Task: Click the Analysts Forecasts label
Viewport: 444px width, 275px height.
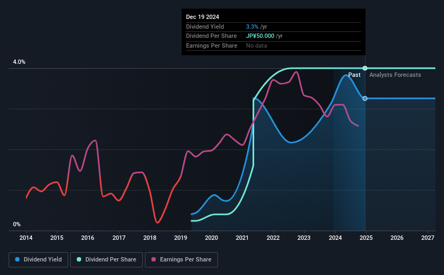Action: [x=395, y=75]
